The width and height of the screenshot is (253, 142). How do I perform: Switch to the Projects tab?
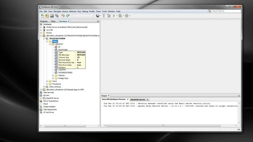point(44,21)
